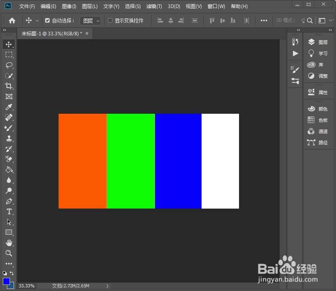Click the blue foreground color swatch
Screen dimensions: 336x291
pos(6,281)
